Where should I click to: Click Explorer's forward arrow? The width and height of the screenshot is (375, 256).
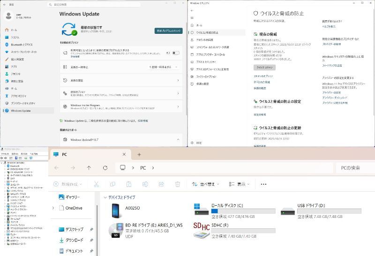(73, 168)
